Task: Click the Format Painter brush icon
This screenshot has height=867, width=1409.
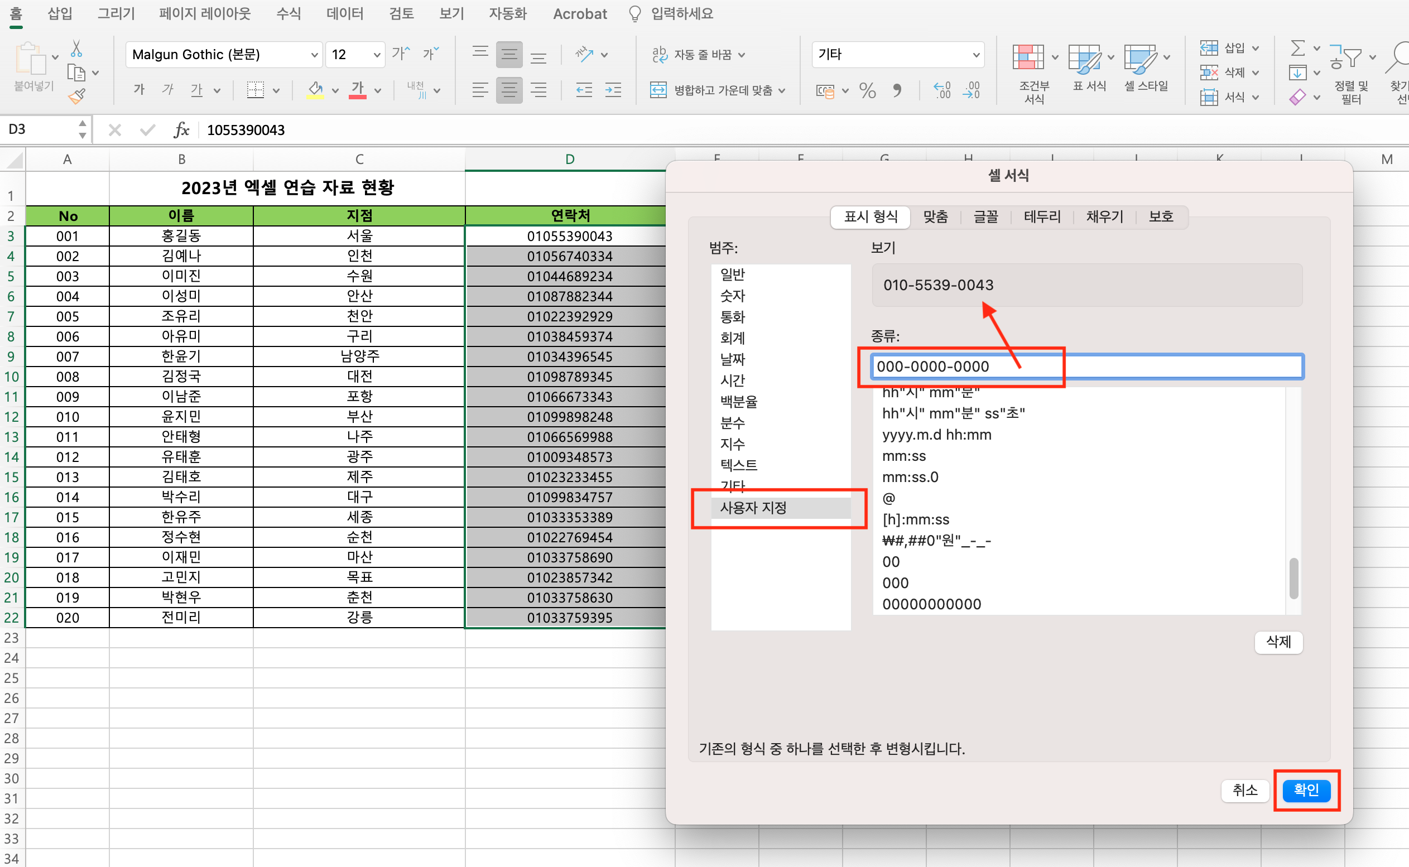Action: click(77, 96)
